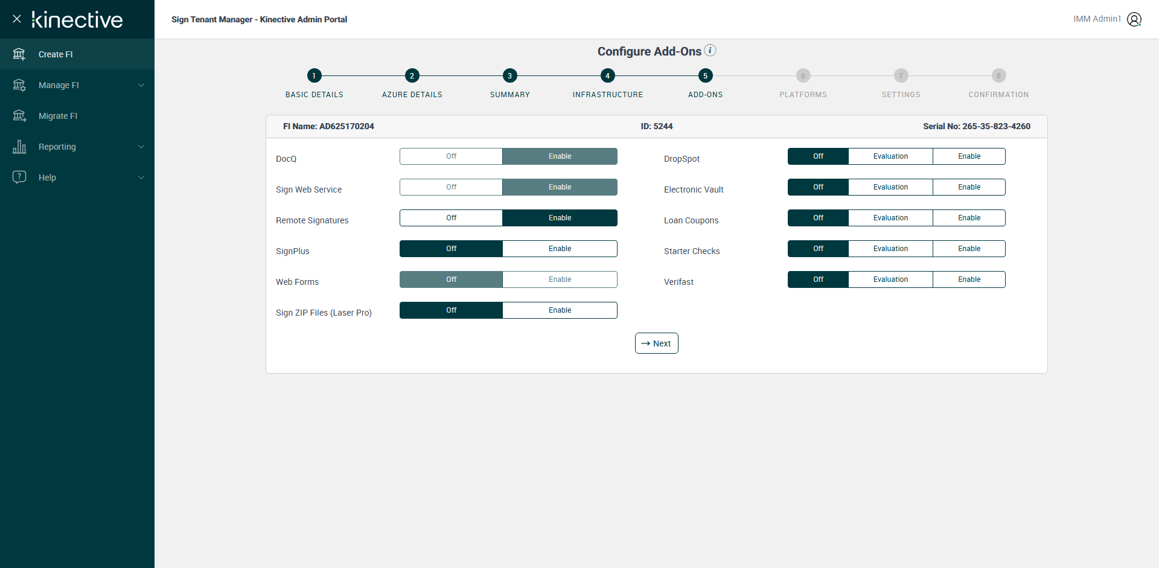Enable the Web Forms add-on
Screen dimensions: 1159x568
(560, 279)
